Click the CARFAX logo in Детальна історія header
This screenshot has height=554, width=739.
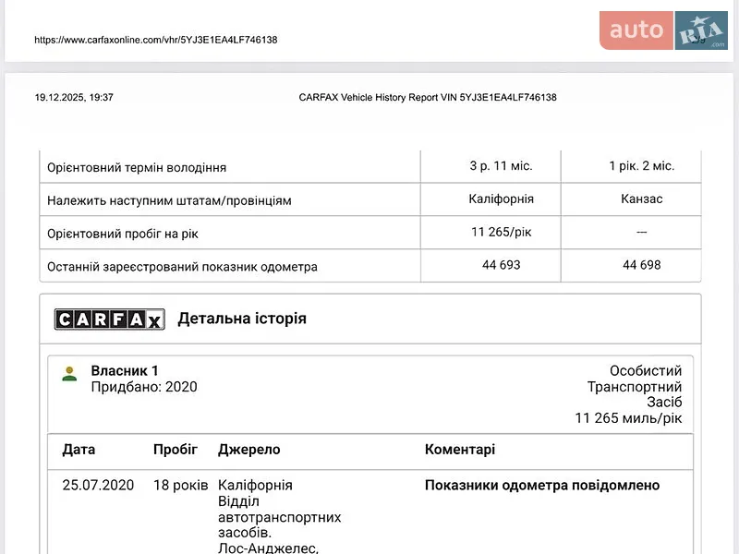click(x=109, y=319)
